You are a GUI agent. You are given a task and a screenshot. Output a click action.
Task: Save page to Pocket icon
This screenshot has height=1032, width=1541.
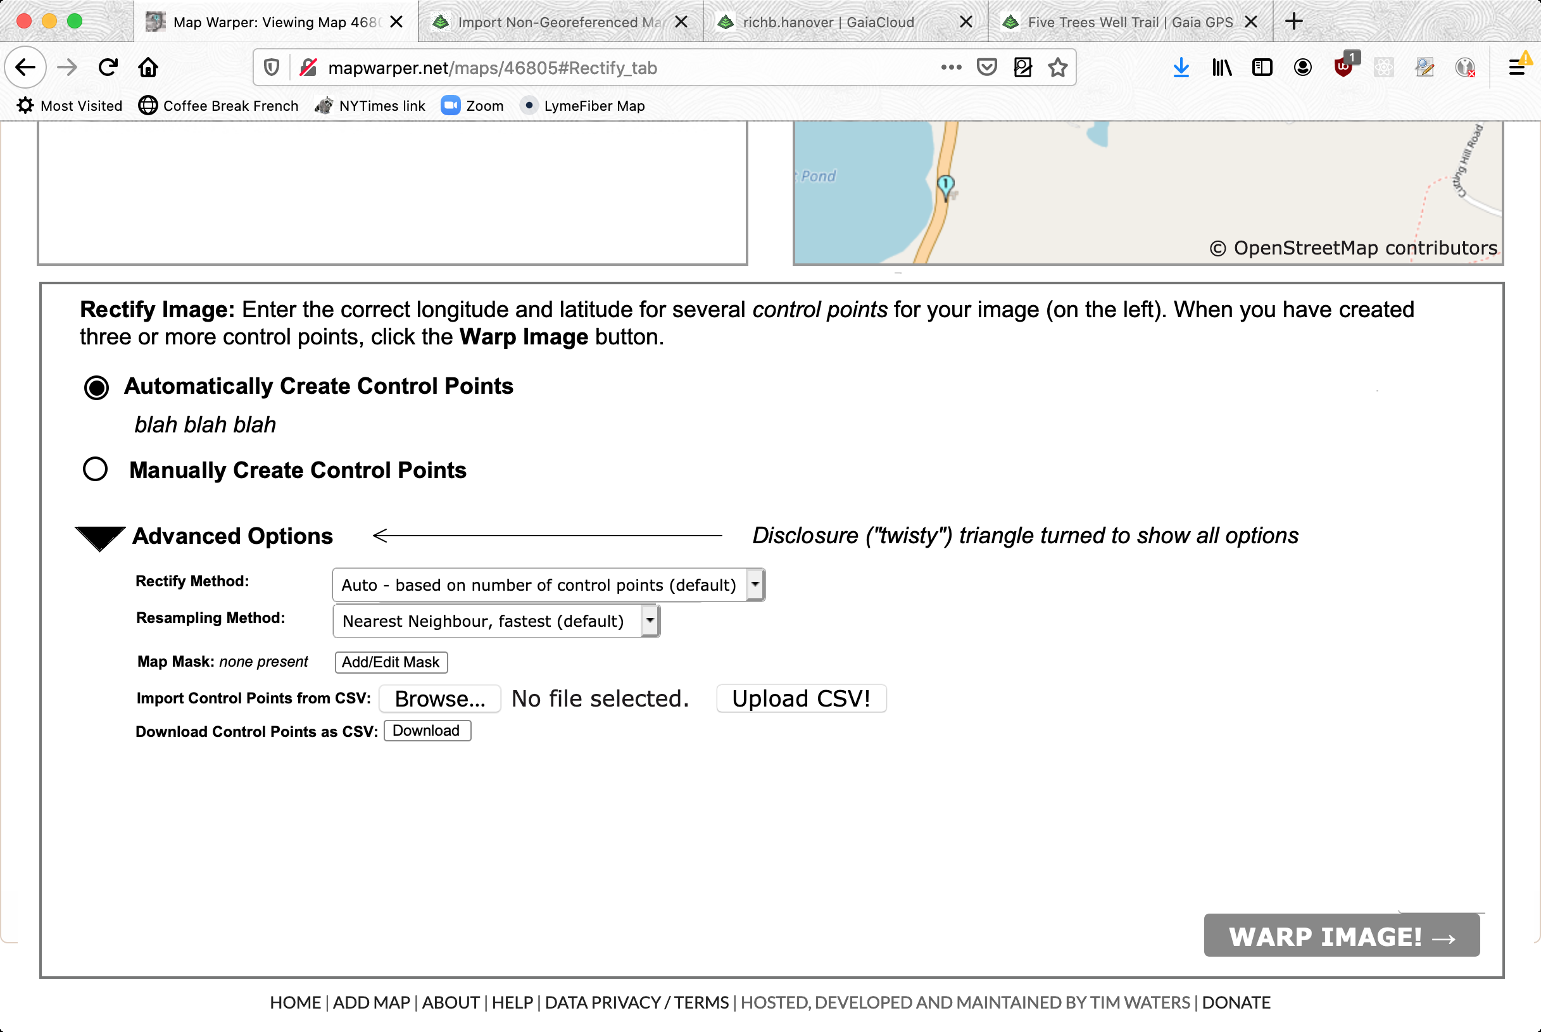(x=986, y=67)
